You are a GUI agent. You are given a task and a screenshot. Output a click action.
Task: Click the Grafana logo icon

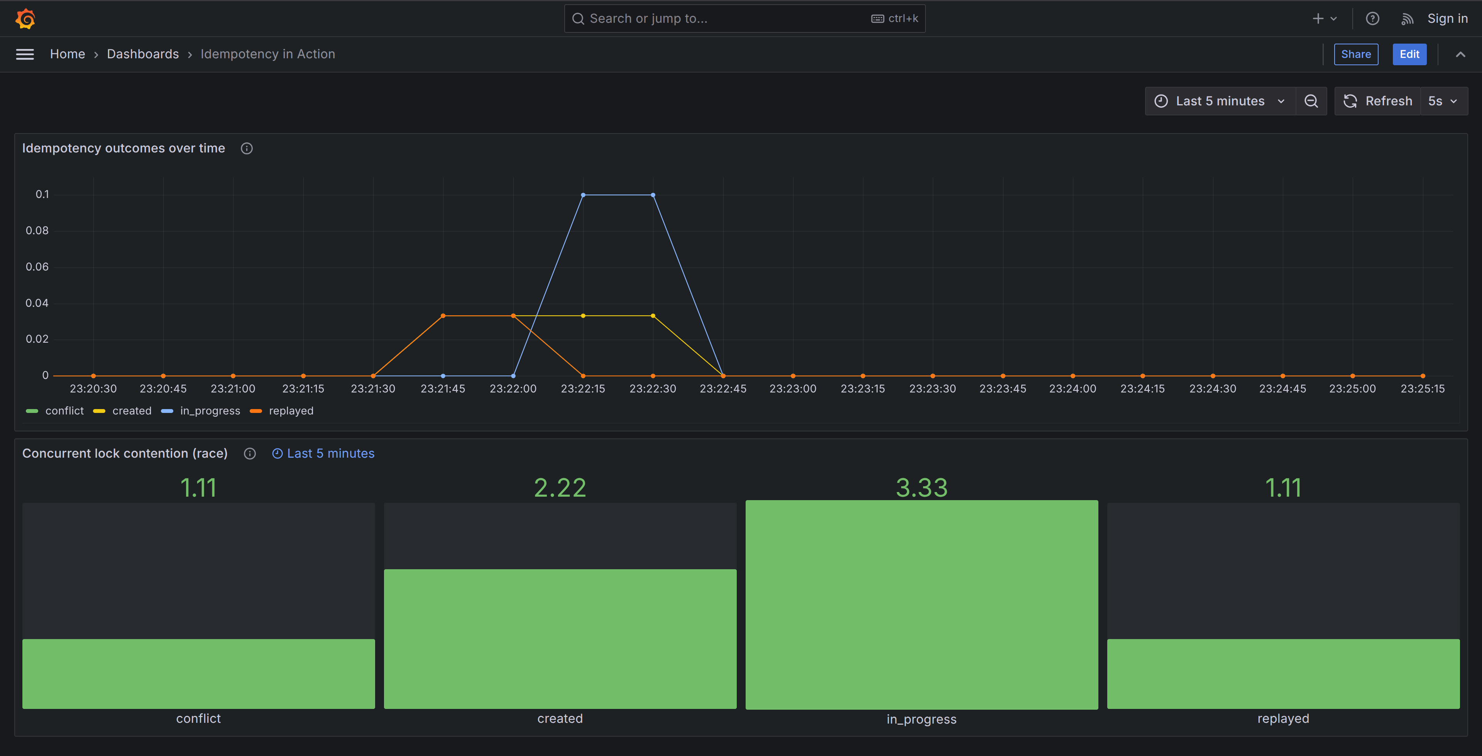pyautogui.click(x=25, y=19)
